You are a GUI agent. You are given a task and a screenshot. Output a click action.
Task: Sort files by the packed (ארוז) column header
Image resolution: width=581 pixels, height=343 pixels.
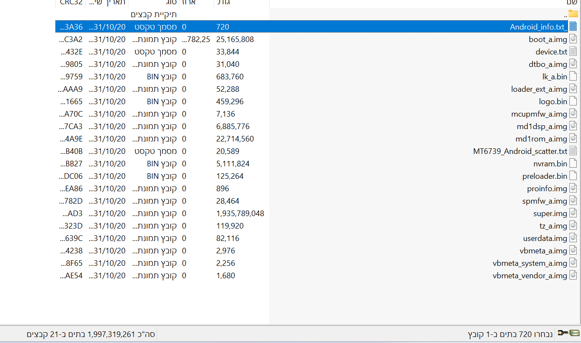point(196,3)
